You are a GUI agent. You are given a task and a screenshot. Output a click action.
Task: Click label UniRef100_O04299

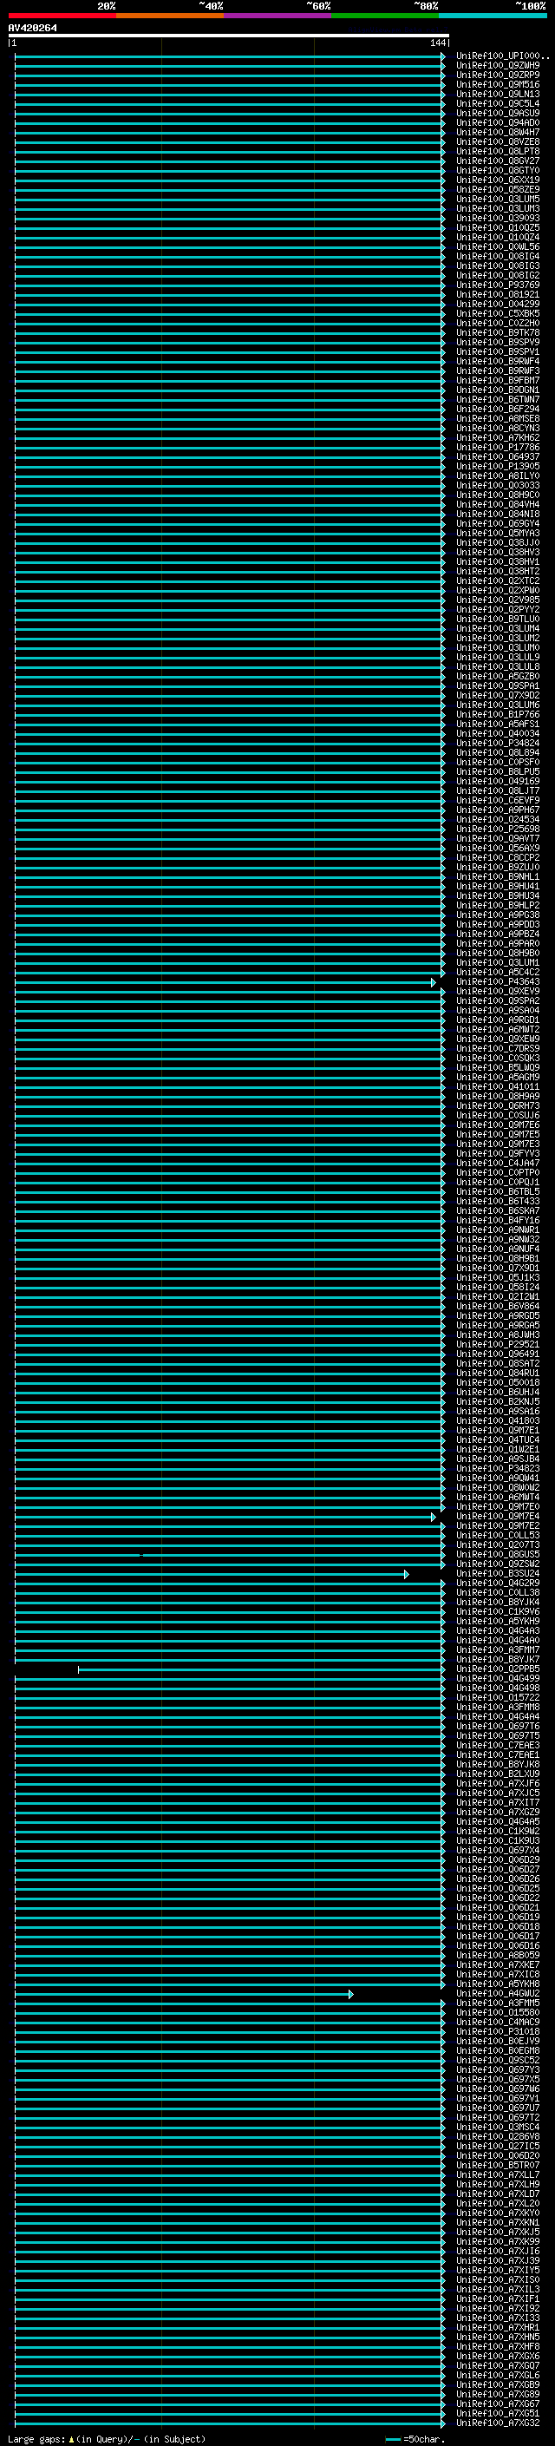pos(498,304)
